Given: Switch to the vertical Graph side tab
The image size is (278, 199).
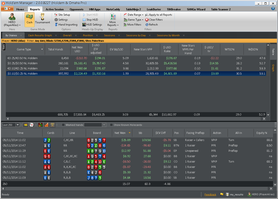Looking at the screenshot, I should pos(273,68).
